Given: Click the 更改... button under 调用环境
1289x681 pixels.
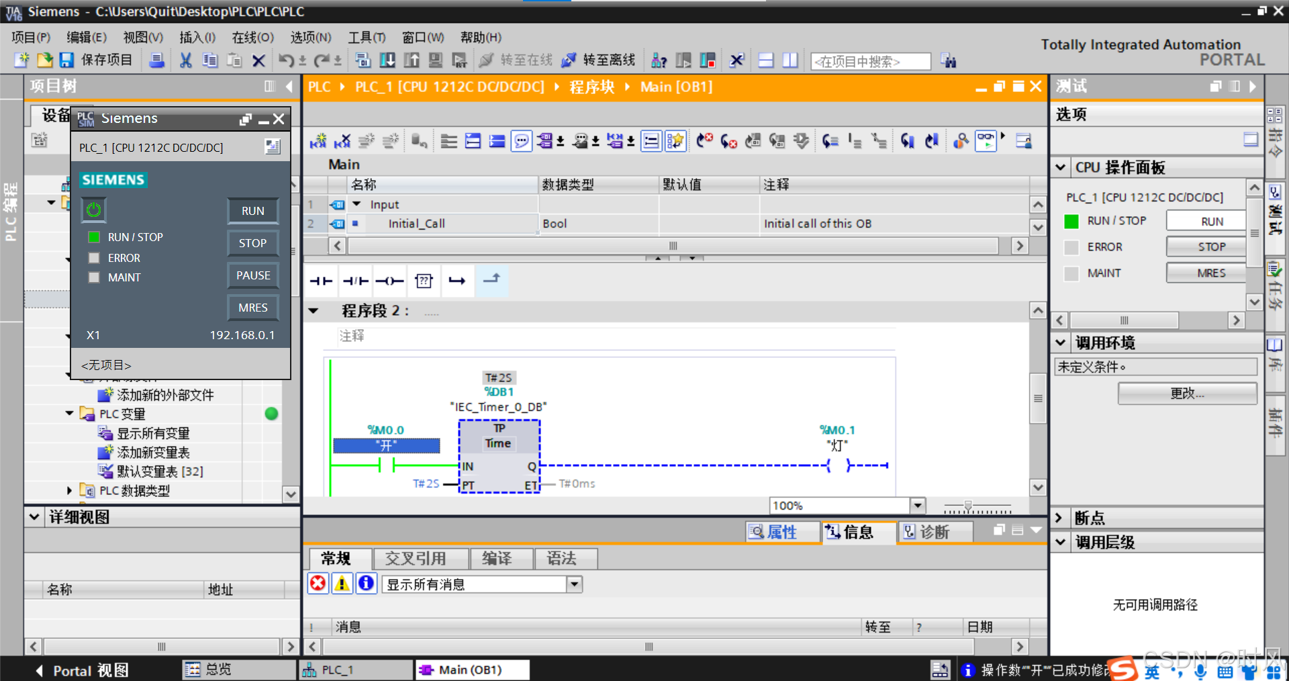Looking at the screenshot, I should point(1187,394).
